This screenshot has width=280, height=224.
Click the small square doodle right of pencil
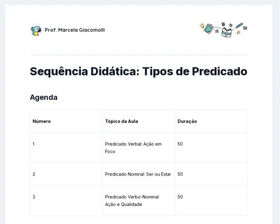(x=245, y=28)
